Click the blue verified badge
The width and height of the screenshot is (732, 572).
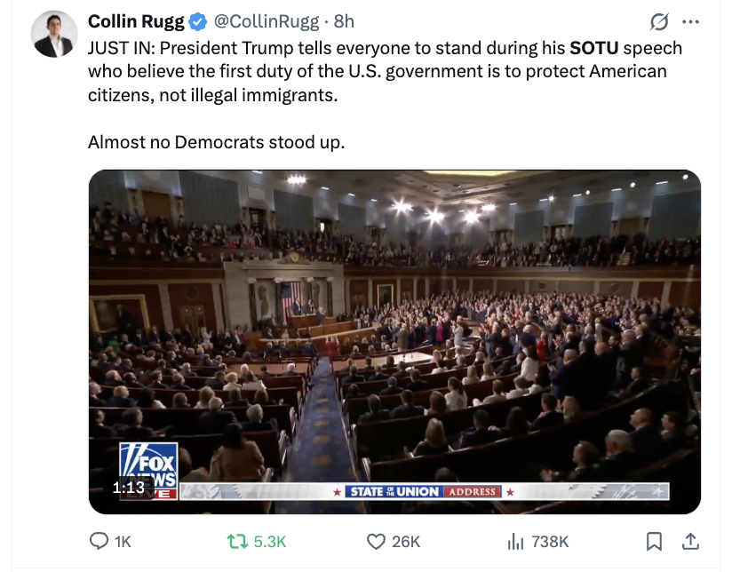coord(197,22)
